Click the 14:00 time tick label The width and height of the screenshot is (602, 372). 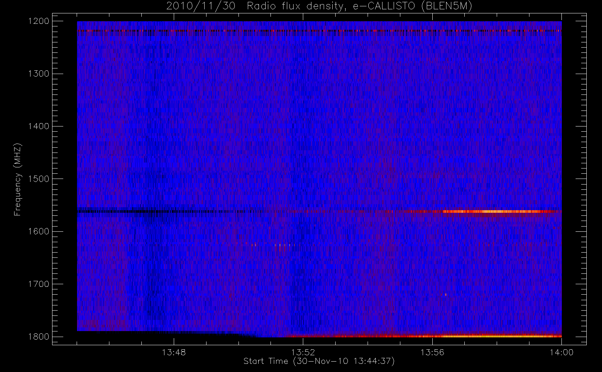[561, 352]
